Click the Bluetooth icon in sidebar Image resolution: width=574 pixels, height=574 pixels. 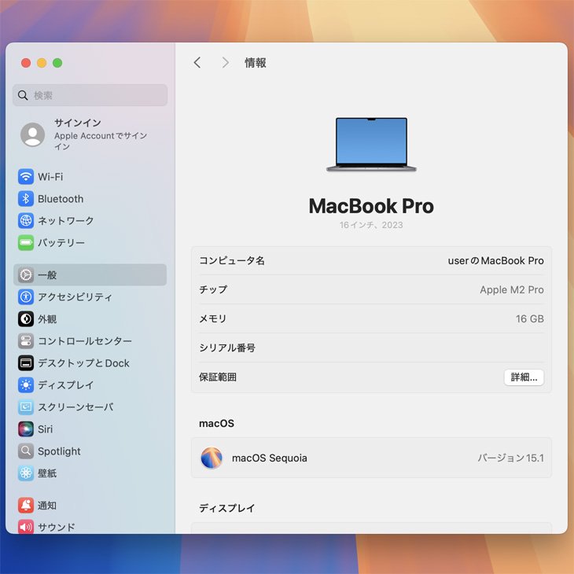click(x=26, y=199)
